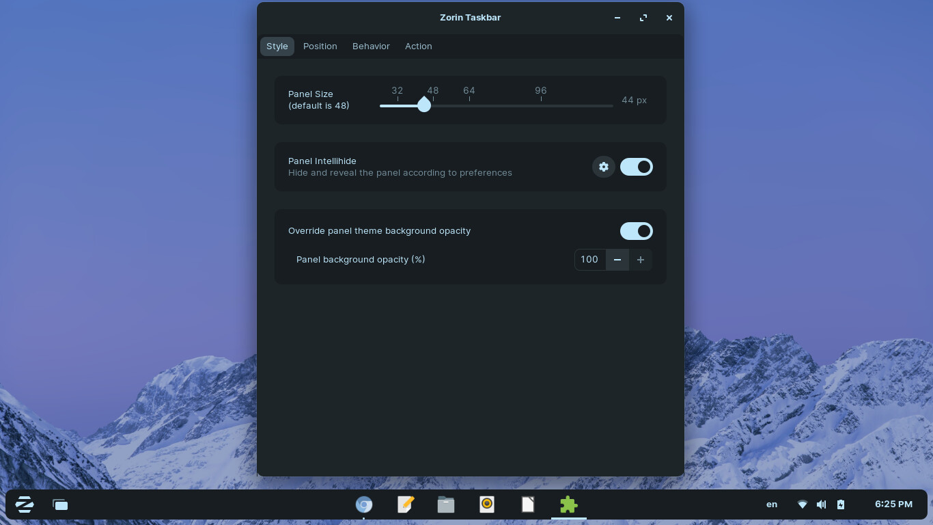Maximize the Zorin Taskbar window

click(x=643, y=18)
